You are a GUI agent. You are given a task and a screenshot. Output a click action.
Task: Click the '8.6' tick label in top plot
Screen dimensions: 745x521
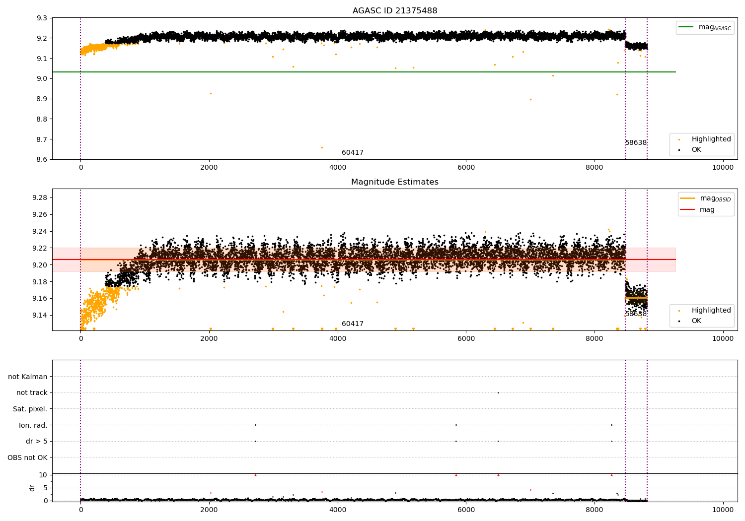pyautogui.click(x=42, y=159)
